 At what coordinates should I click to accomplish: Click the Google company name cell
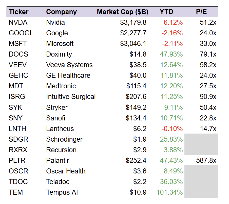click(x=57, y=33)
